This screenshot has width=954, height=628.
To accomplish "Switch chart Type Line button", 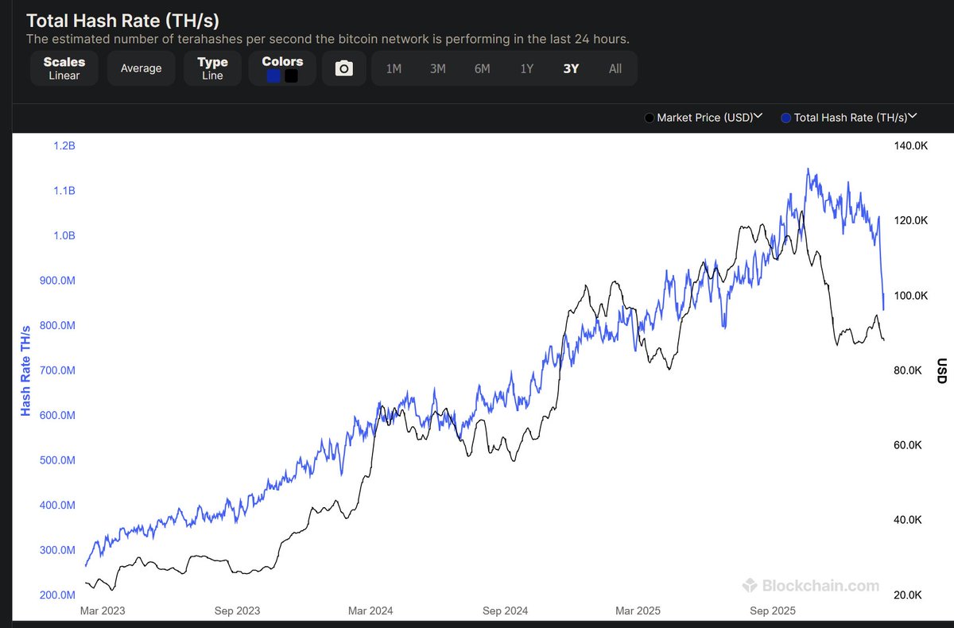I will pyautogui.click(x=212, y=68).
